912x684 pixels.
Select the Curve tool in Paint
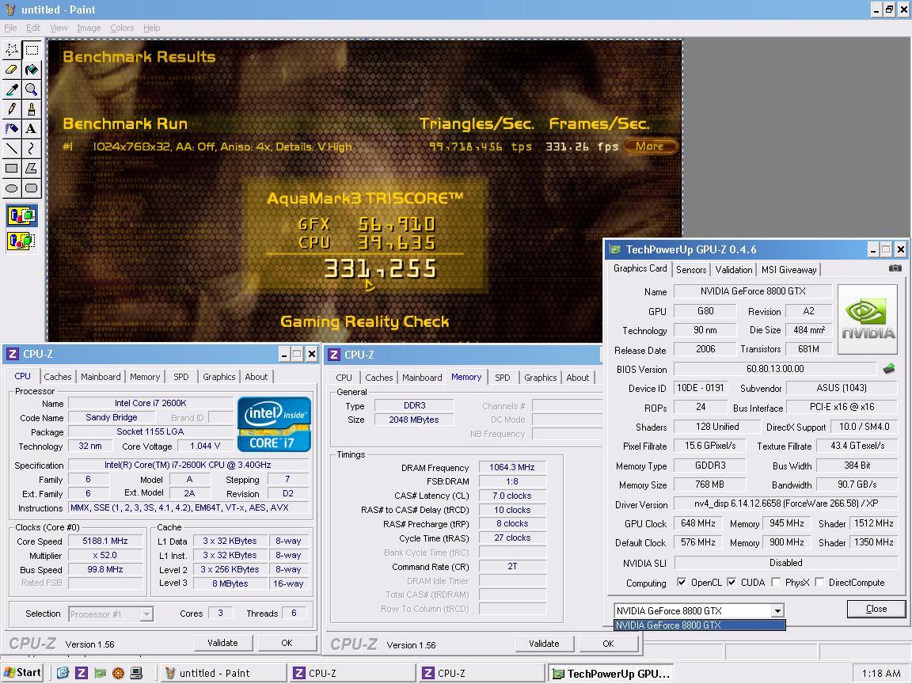(x=32, y=149)
